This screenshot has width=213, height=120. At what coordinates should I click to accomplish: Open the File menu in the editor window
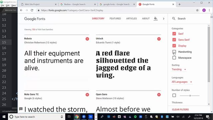(x=2, y=6)
